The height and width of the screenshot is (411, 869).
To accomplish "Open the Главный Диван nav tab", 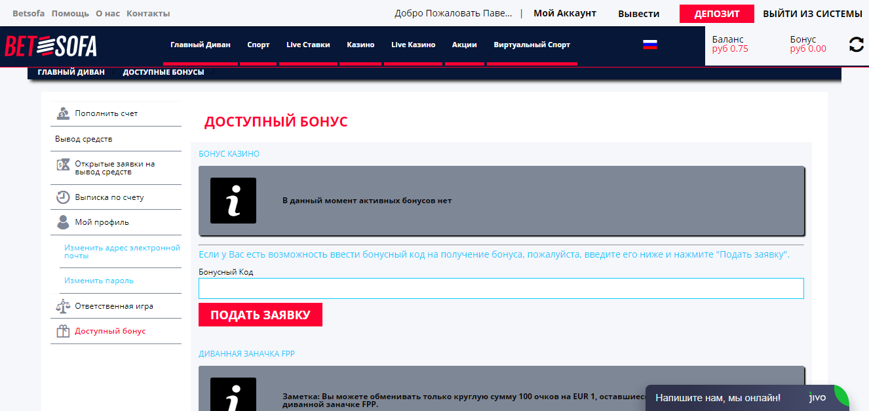I will (x=201, y=45).
